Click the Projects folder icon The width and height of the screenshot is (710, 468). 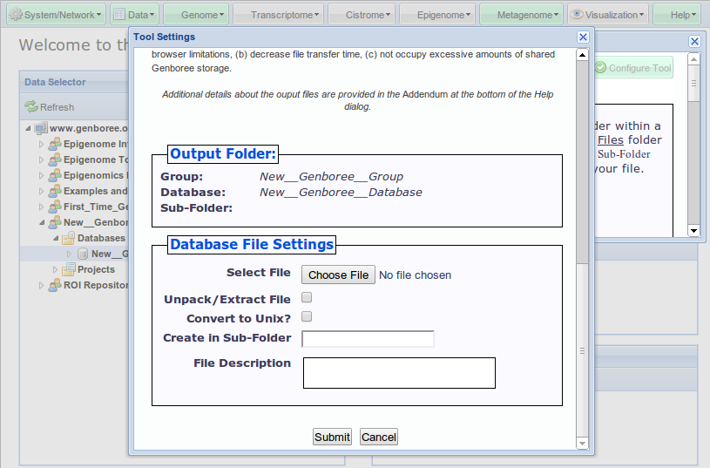coord(68,269)
